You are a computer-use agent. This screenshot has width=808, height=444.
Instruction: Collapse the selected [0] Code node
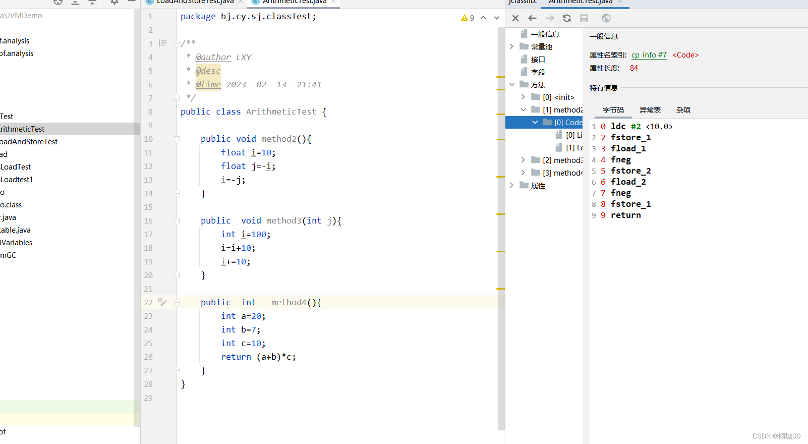pos(535,122)
